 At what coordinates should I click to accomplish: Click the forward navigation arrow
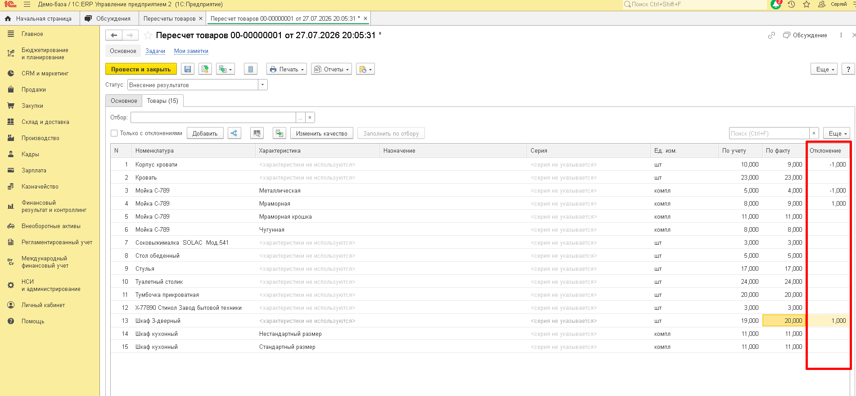coord(130,35)
